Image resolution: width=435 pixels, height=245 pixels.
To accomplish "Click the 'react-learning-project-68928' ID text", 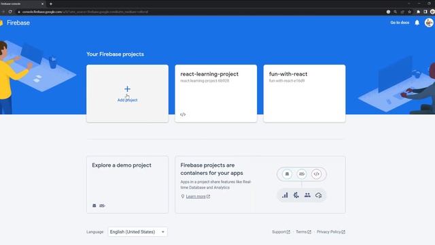I will pos(205,81).
